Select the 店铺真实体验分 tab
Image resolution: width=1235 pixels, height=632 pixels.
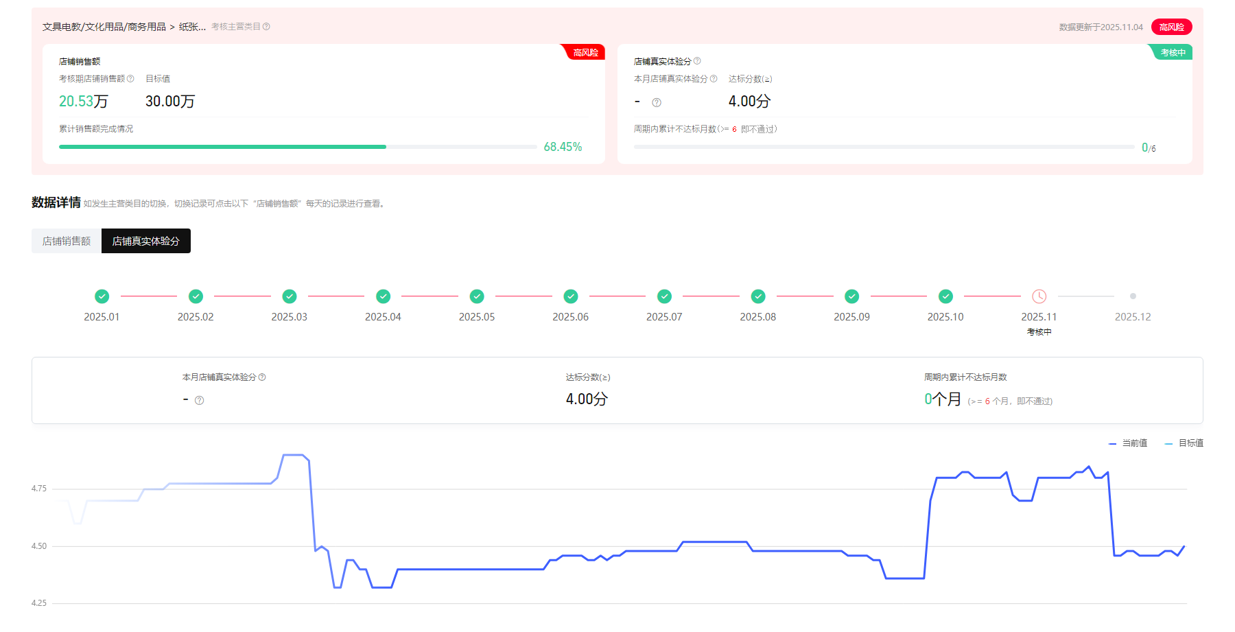(x=145, y=241)
